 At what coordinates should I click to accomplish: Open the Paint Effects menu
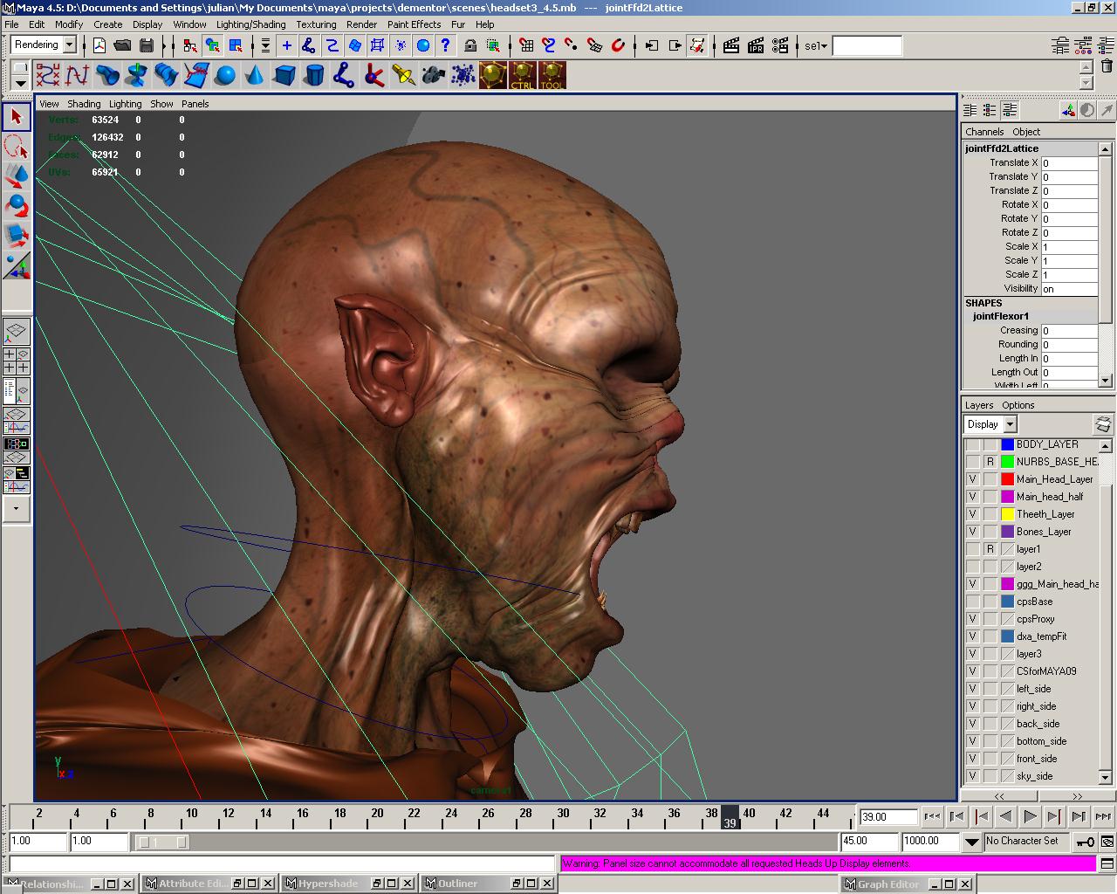coord(414,24)
